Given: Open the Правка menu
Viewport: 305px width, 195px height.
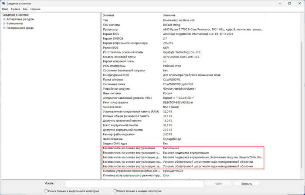Looking at the screenshot, I should 15,9.
